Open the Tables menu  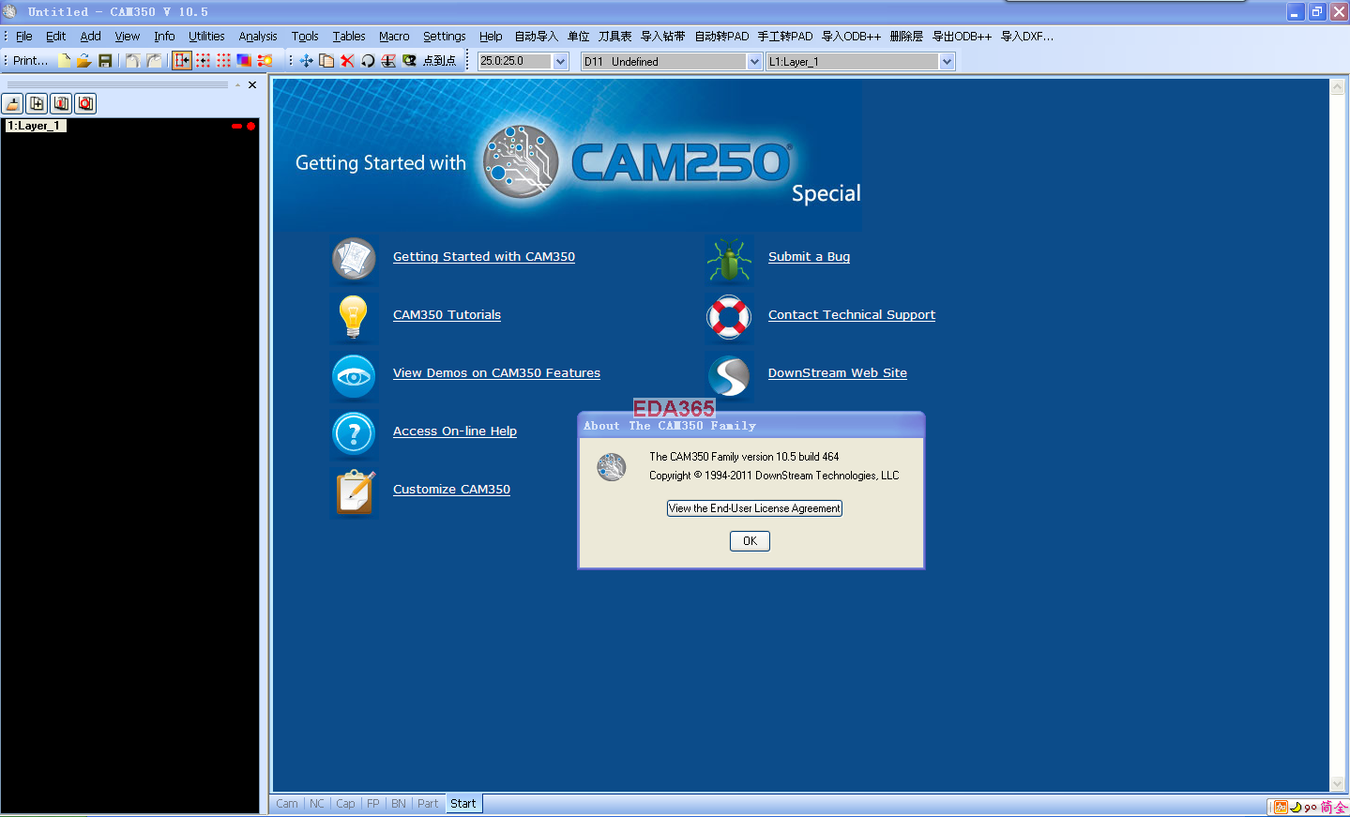tap(349, 37)
